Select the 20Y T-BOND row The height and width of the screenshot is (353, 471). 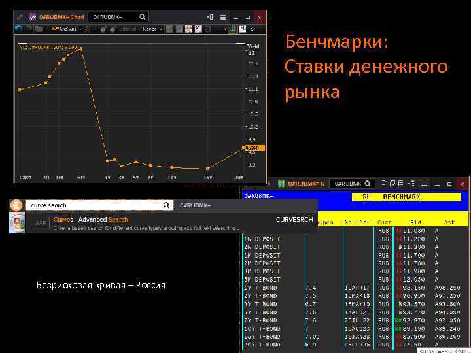[355, 345]
